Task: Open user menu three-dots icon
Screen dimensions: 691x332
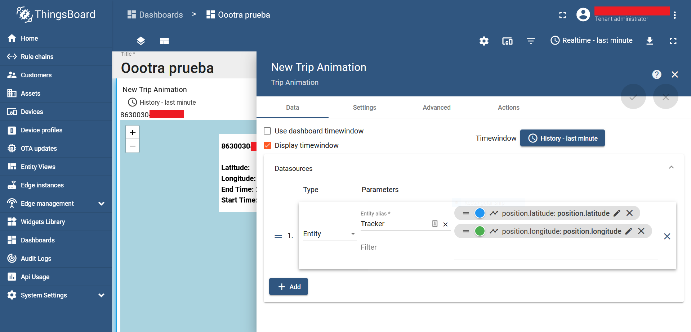Action: (675, 15)
